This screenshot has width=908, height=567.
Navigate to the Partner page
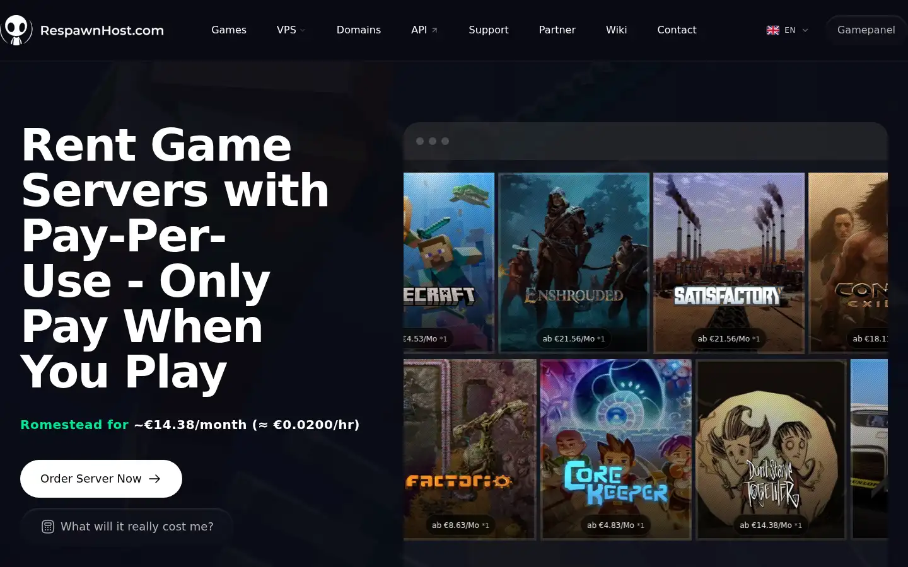point(557,30)
